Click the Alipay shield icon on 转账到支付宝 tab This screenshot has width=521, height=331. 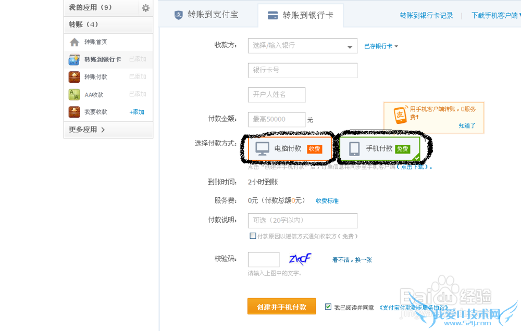click(x=178, y=15)
